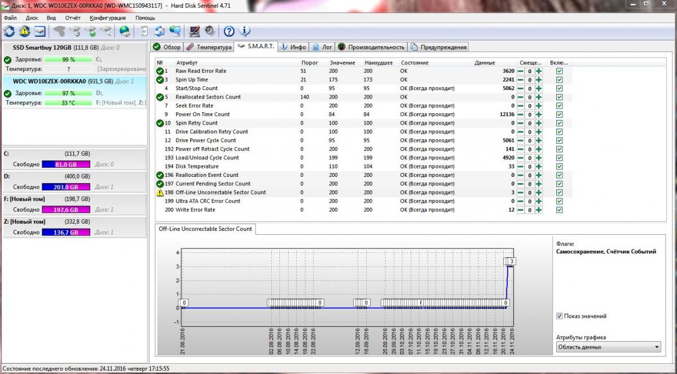Open the 'Область данных' graph attribute dropdown

pyautogui.click(x=608, y=347)
